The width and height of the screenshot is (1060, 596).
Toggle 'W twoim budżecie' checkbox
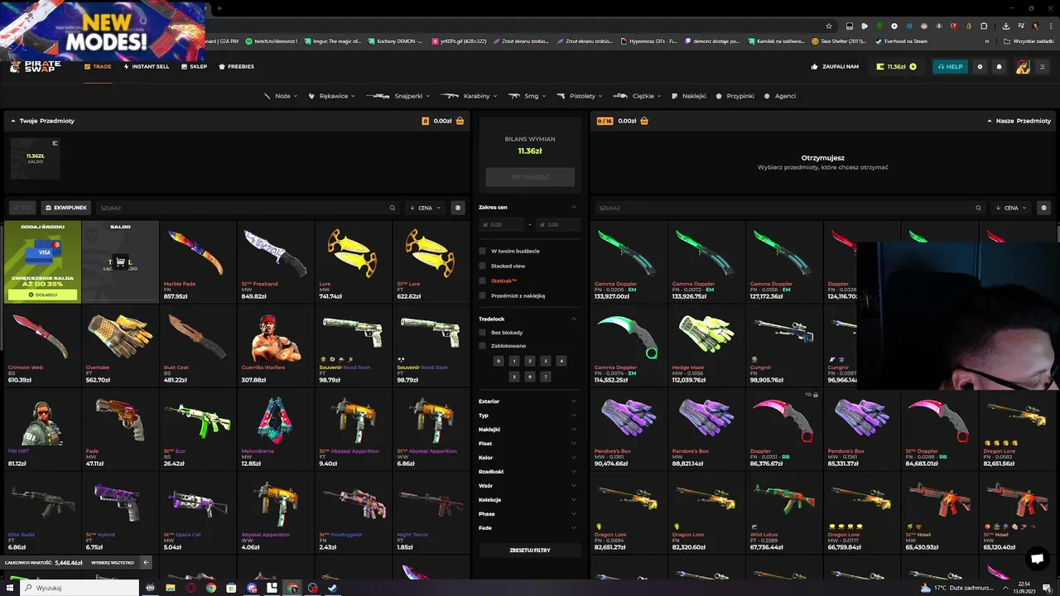483,251
